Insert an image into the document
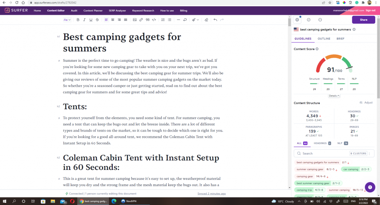 pyautogui.click(x=134, y=20)
